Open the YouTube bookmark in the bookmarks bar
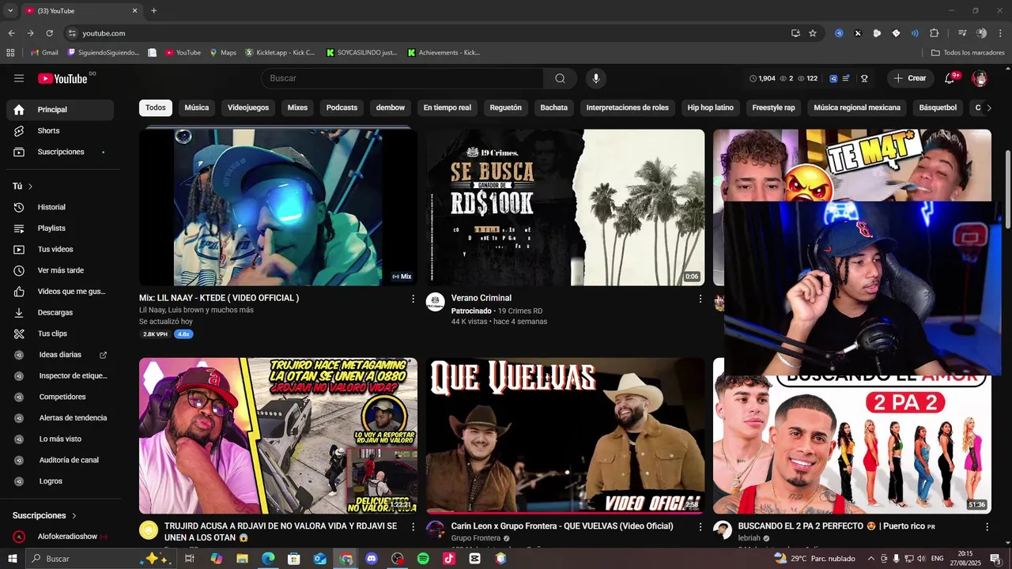The width and height of the screenshot is (1012, 569). point(183,53)
